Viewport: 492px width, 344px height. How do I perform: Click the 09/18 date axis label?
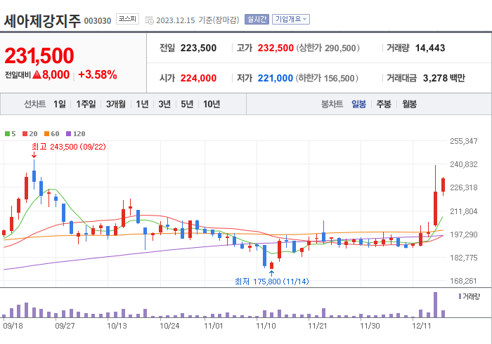point(13,326)
